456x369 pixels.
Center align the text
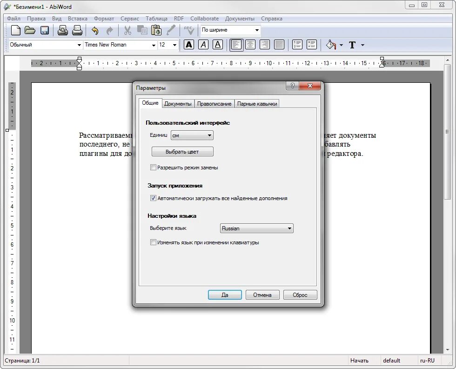(250, 45)
